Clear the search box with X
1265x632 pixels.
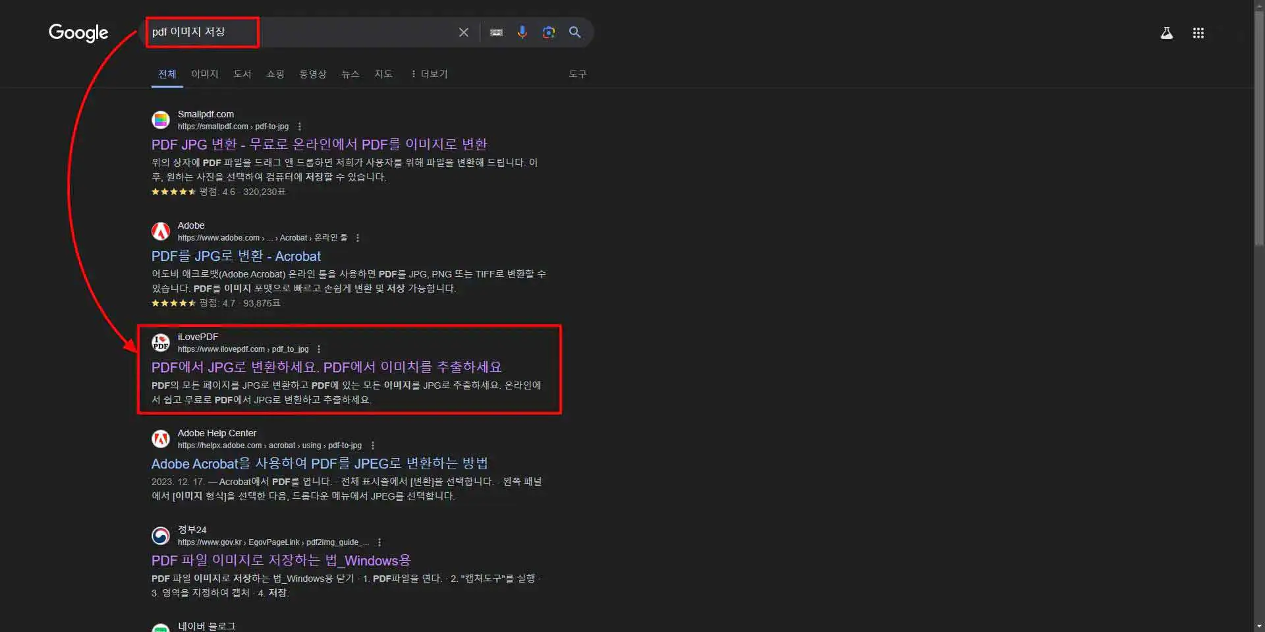[464, 32]
